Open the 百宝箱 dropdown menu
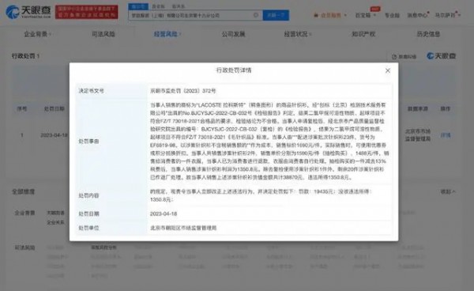The width and height of the screenshot is (474, 291). point(365,15)
